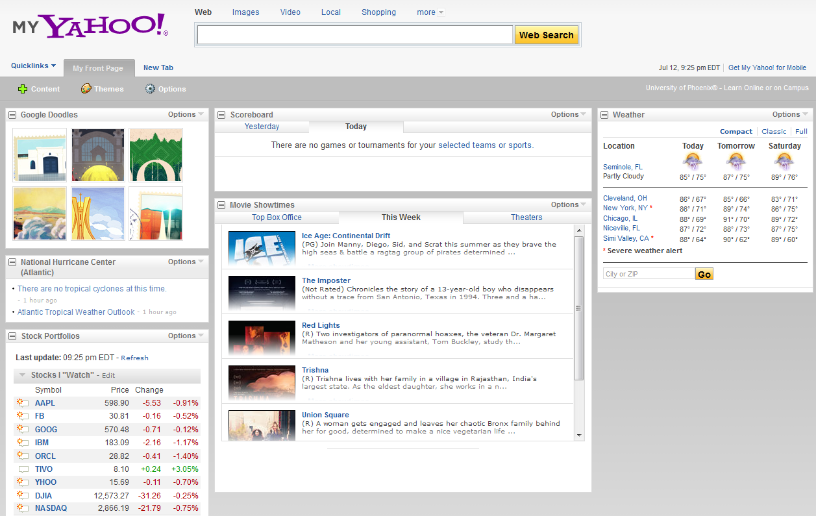Collapse the Movie Showtimes module

click(x=221, y=205)
